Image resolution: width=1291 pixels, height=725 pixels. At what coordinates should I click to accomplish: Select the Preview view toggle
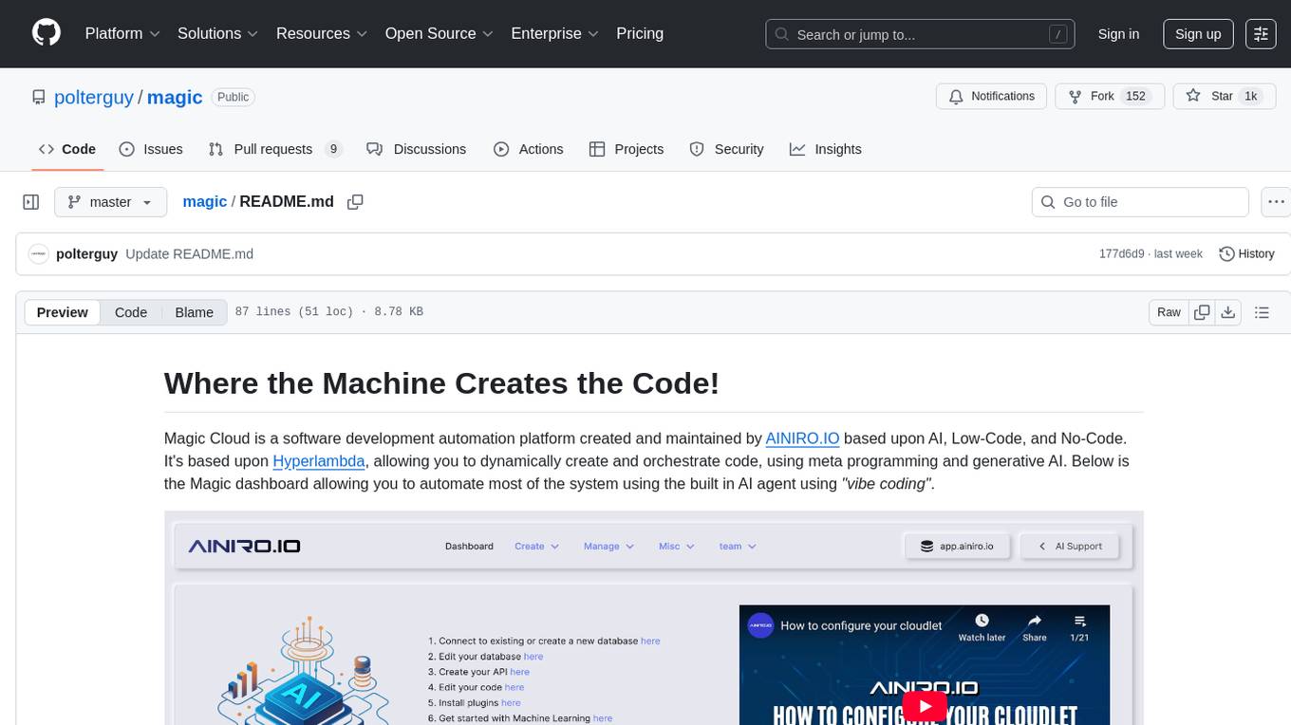pyautogui.click(x=63, y=312)
